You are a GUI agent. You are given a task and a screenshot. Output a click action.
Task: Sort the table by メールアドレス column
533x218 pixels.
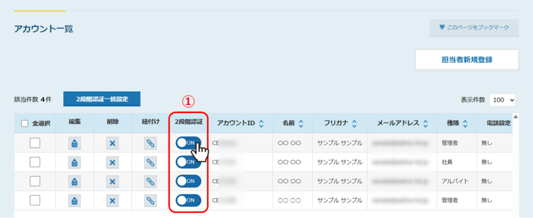point(425,124)
